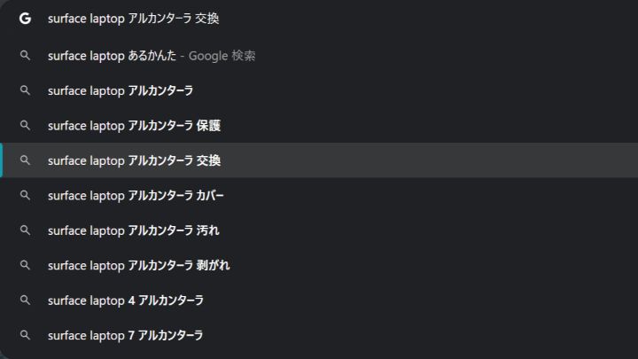Image resolution: width=638 pixels, height=359 pixels.
Task: Open the highlighted suggestion 'surface laptop アルカンターラ 交換'
Action: click(x=319, y=160)
